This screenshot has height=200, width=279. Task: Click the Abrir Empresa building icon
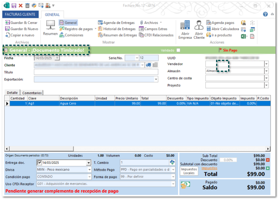tap(185, 26)
